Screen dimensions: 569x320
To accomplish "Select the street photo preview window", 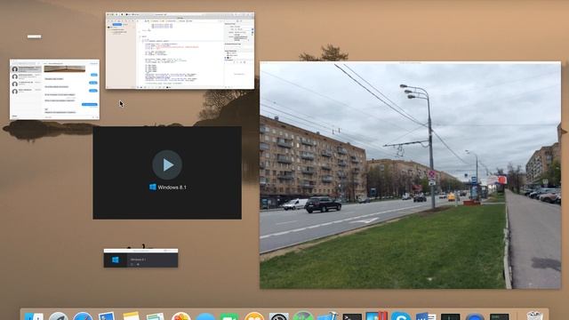I will (x=410, y=175).
